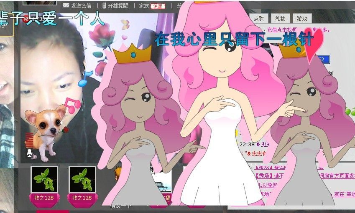The image size is (355, 213).
Task: Click the envelope icon beside 发送密信
Action: coord(66,5)
